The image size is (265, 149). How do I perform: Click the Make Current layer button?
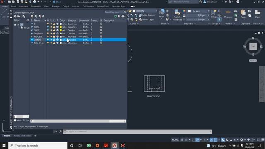coord(147,15)
